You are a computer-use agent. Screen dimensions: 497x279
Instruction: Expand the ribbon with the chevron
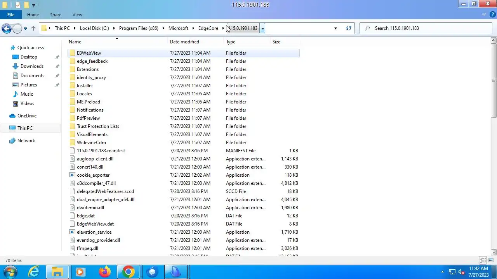coord(484,15)
